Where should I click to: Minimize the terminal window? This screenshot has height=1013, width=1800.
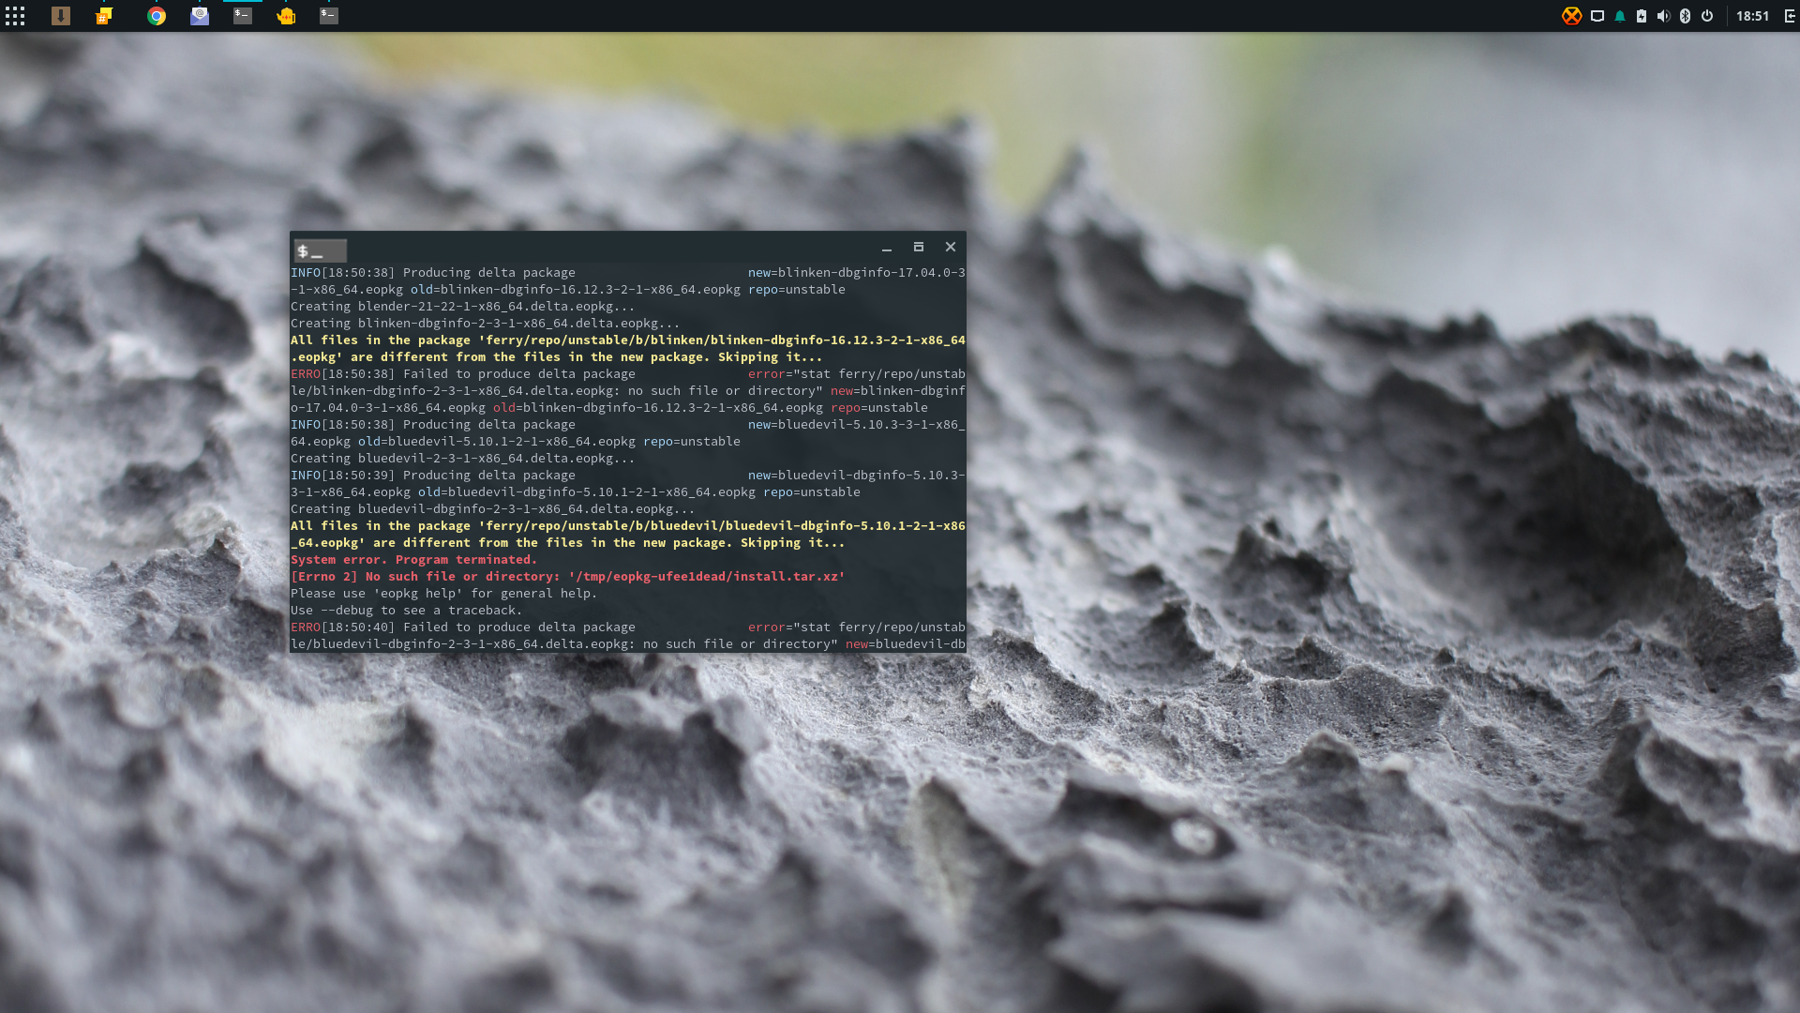tap(887, 248)
